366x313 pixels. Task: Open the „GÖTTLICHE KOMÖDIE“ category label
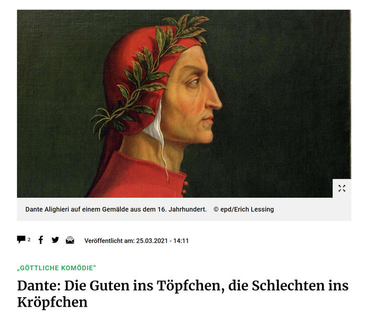click(56, 268)
